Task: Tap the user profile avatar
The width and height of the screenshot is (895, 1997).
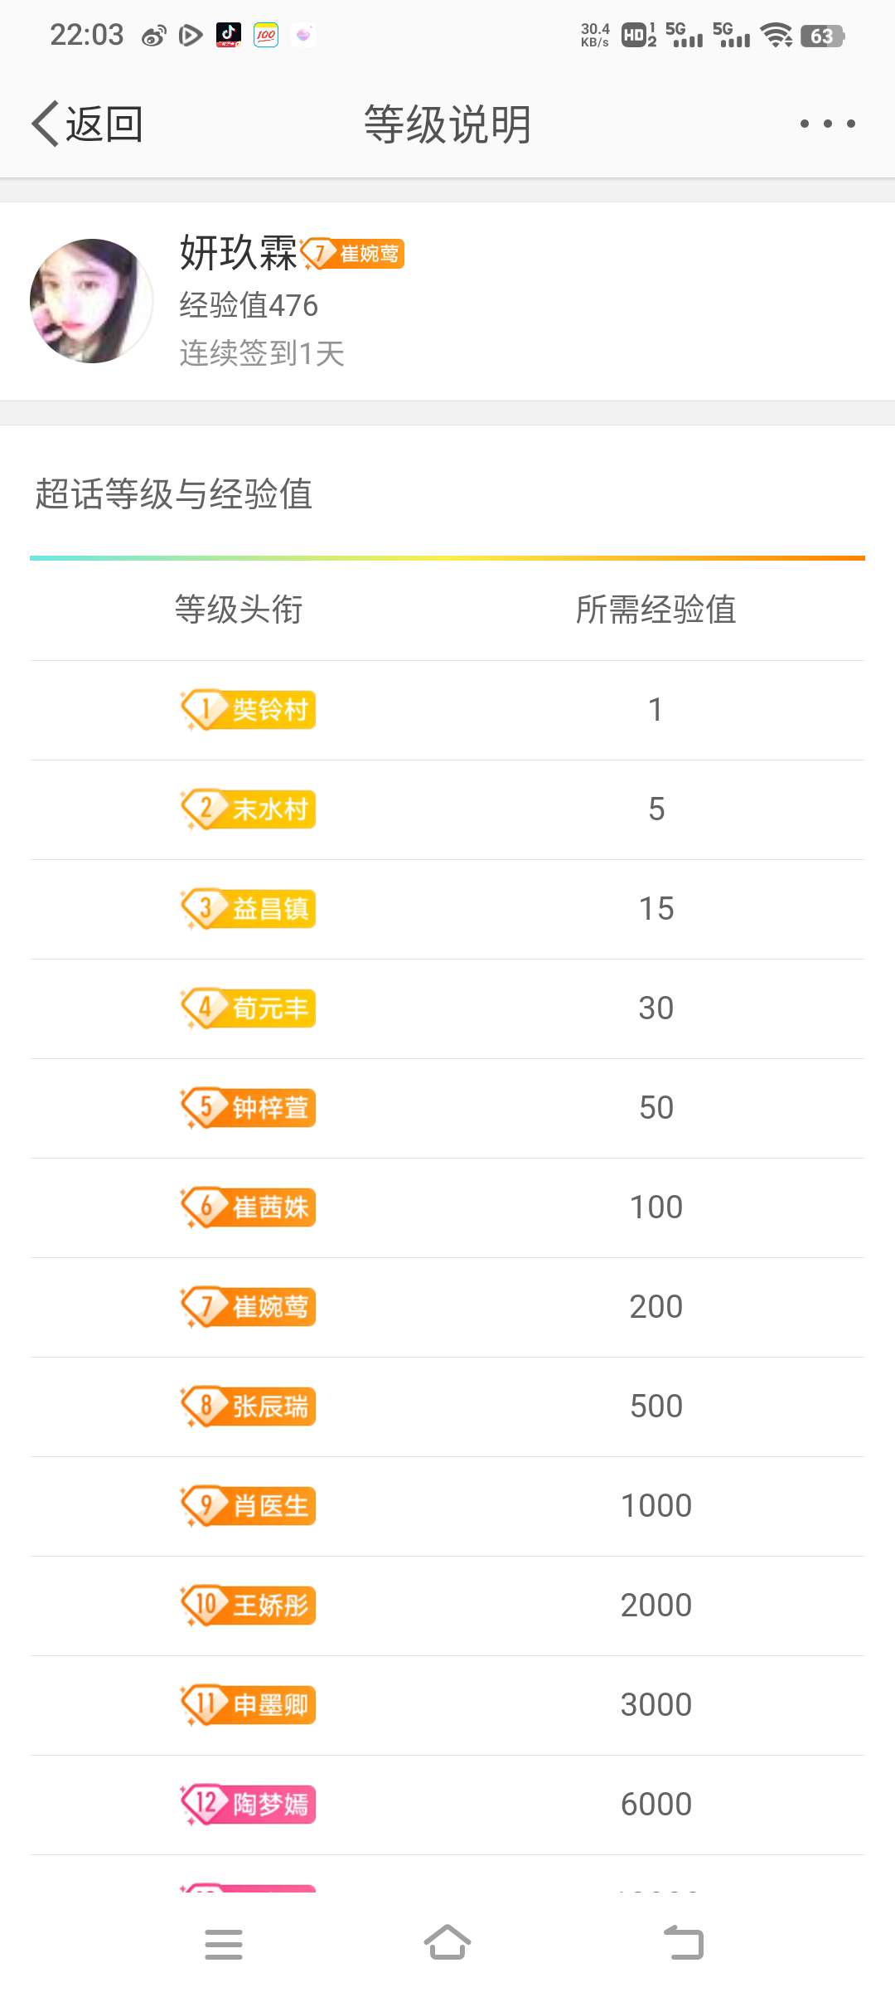Action: pos(91,301)
